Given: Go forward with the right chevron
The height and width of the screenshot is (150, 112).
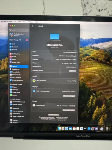Looking at the screenshot, I should pyautogui.click(x=36, y=26).
